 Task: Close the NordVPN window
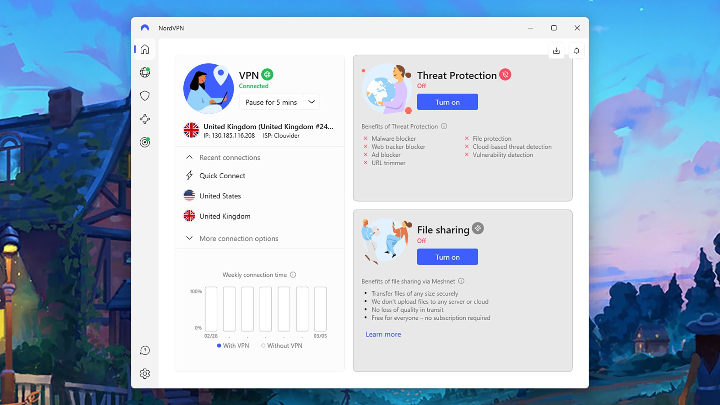pos(577,28)
